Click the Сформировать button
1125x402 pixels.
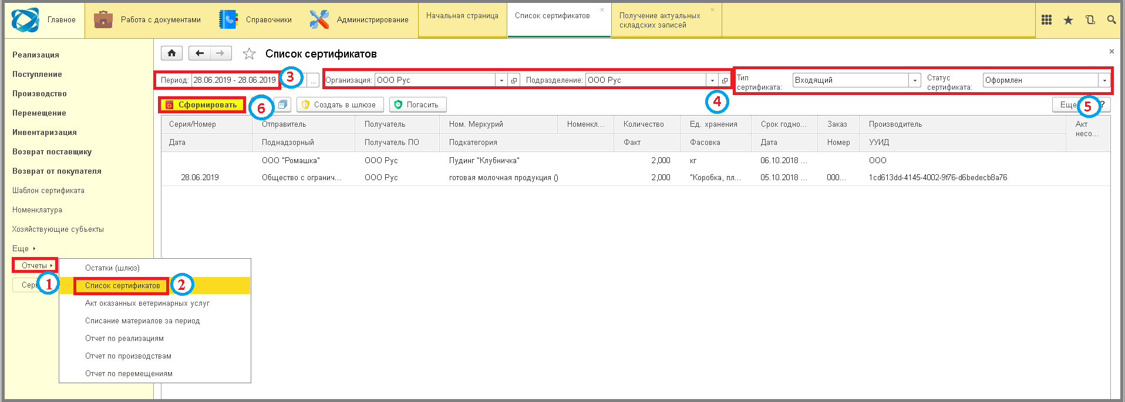pyautogui.click(x=202, y=104)
